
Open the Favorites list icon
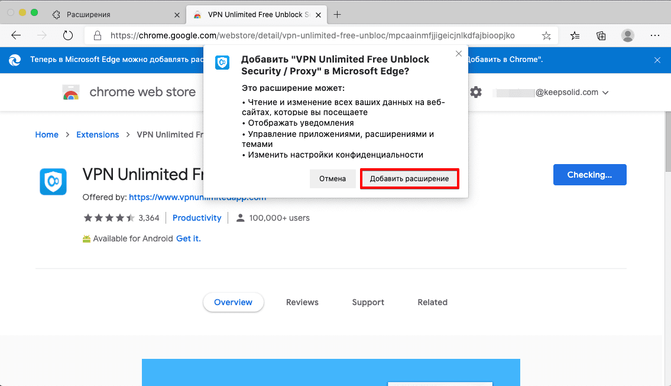tap(575, 35)
